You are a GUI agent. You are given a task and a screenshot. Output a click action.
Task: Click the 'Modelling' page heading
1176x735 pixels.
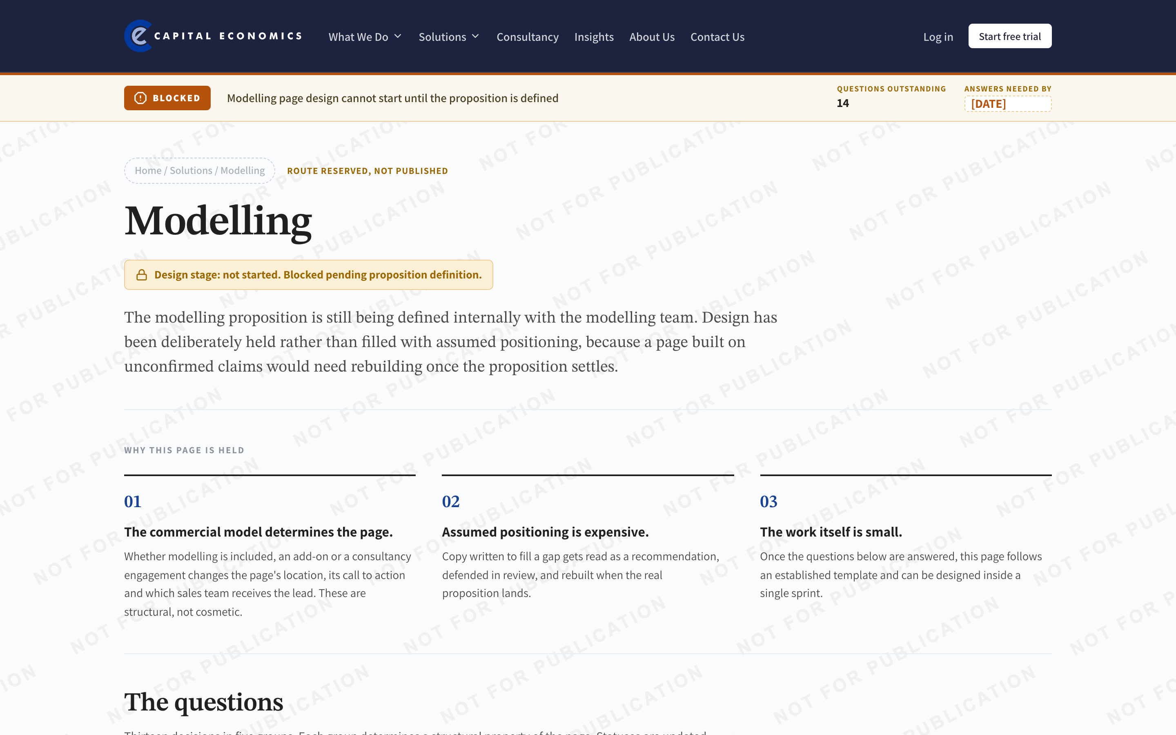click(x=218, y=221)
